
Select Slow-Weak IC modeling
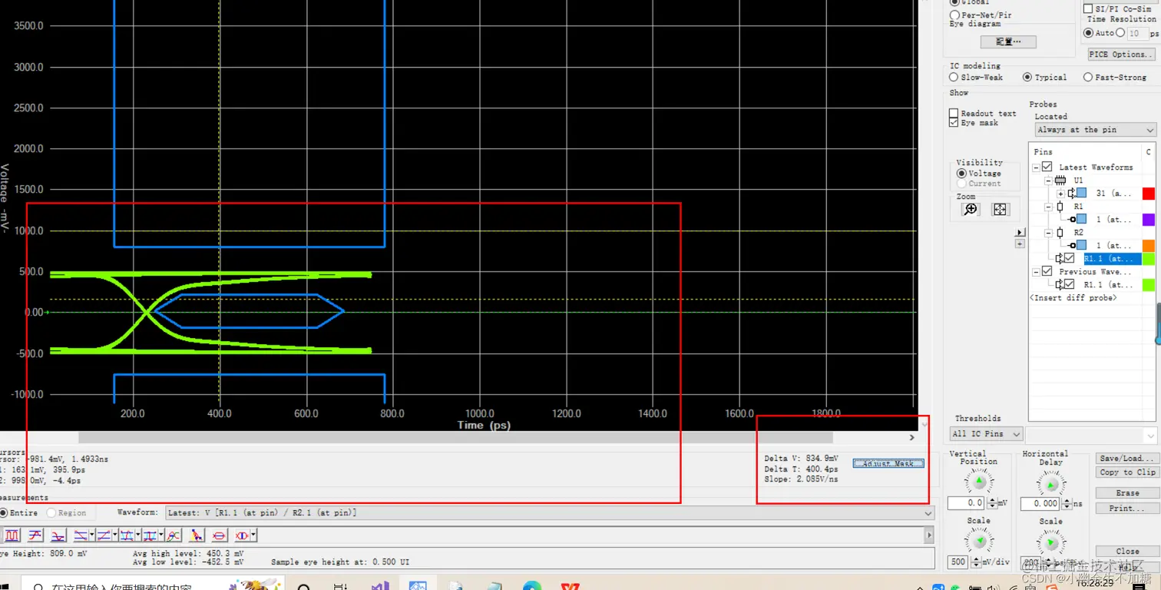(x=954, y=77)
